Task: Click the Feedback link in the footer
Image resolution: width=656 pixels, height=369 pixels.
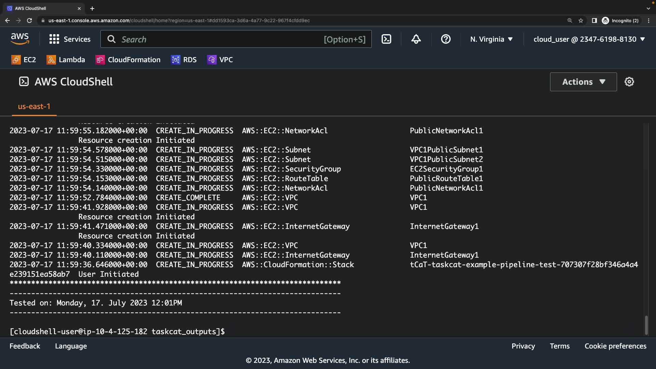Action: (x=25, y=346)
